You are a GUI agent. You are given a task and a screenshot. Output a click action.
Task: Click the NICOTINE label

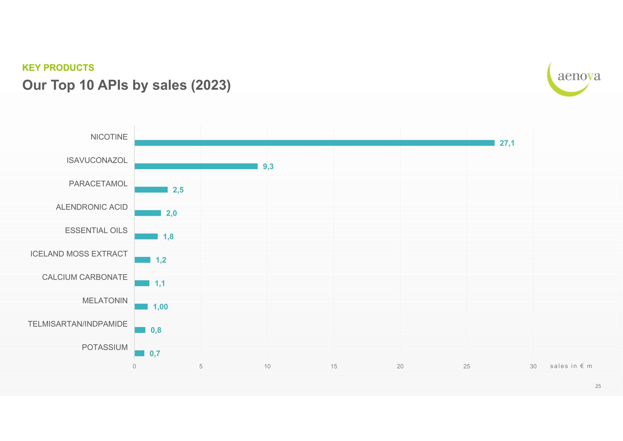[109, 137]
